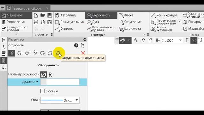Enable the С осями checkbox
The width and height of the screenshot is (204, 115).
point(42,91)
